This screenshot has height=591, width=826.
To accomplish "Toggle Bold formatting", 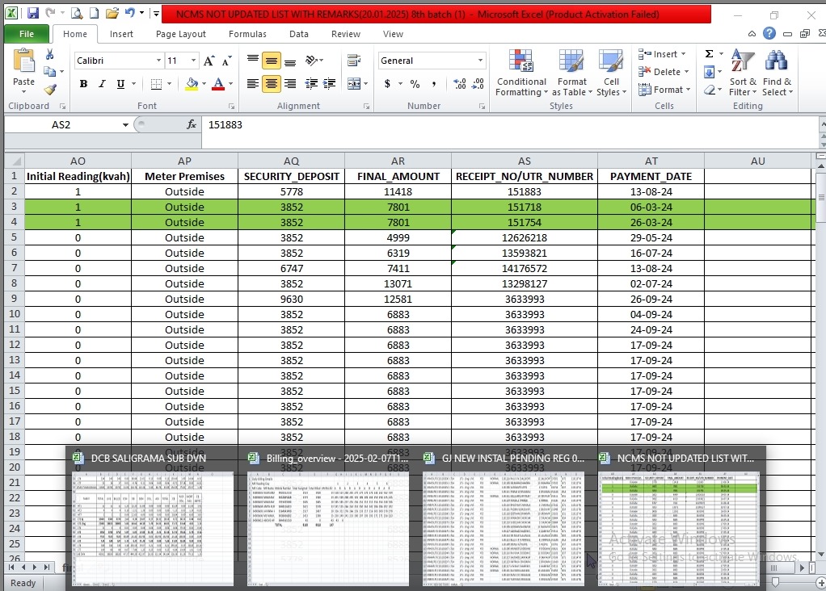I will [83, 84].
